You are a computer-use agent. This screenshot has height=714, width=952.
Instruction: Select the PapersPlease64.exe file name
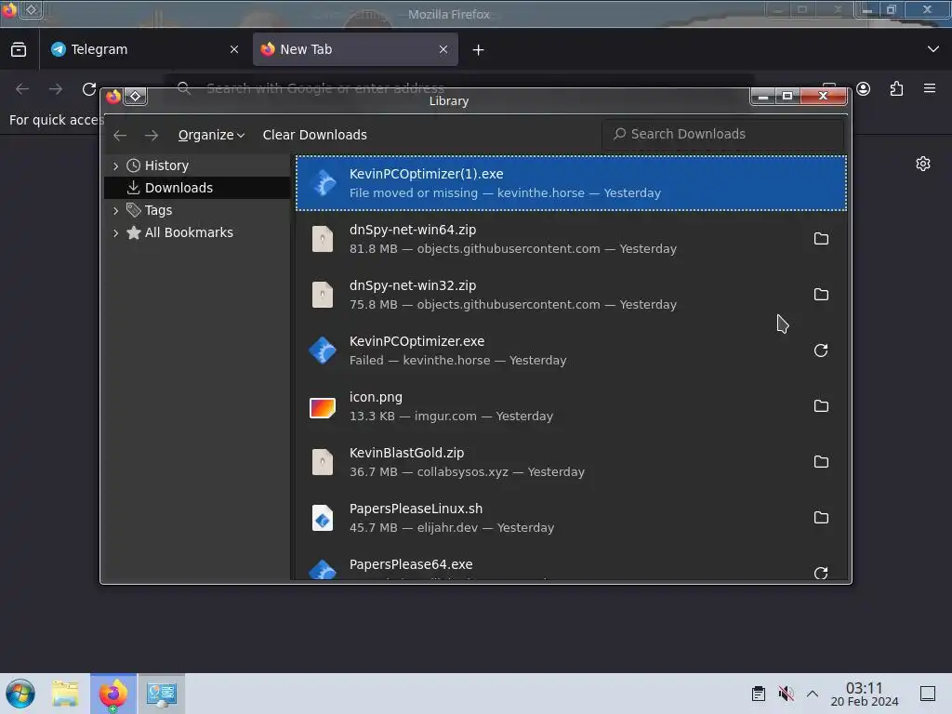411,564
